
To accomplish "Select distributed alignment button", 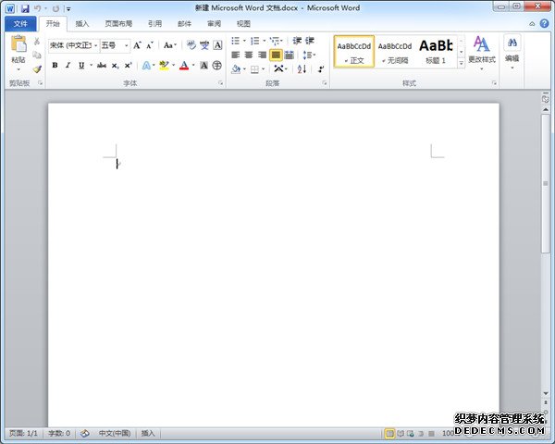I will 290,55.
